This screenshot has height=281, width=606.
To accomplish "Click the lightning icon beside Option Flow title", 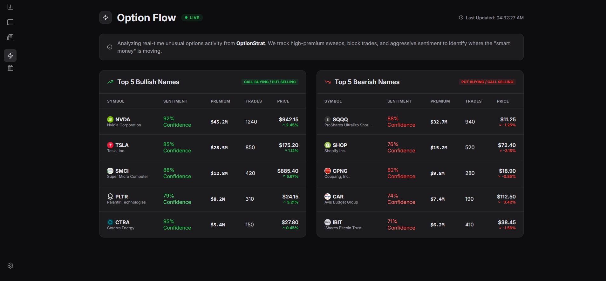I will pyautogui.click(x=106, y=17).
